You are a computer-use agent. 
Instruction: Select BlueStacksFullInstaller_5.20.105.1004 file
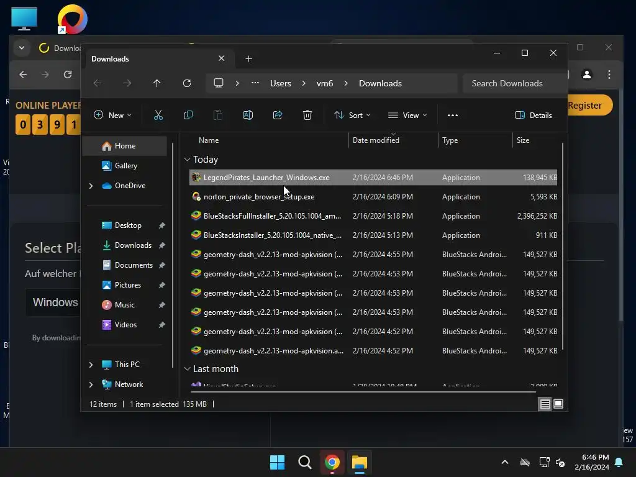click(x=373, y=216)
